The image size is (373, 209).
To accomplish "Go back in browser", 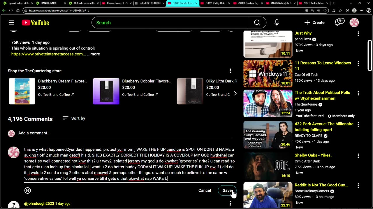I will click(4, 10).
